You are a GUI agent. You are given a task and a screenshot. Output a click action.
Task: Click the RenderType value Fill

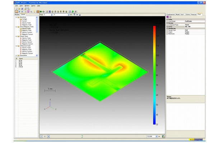(186, 30)
